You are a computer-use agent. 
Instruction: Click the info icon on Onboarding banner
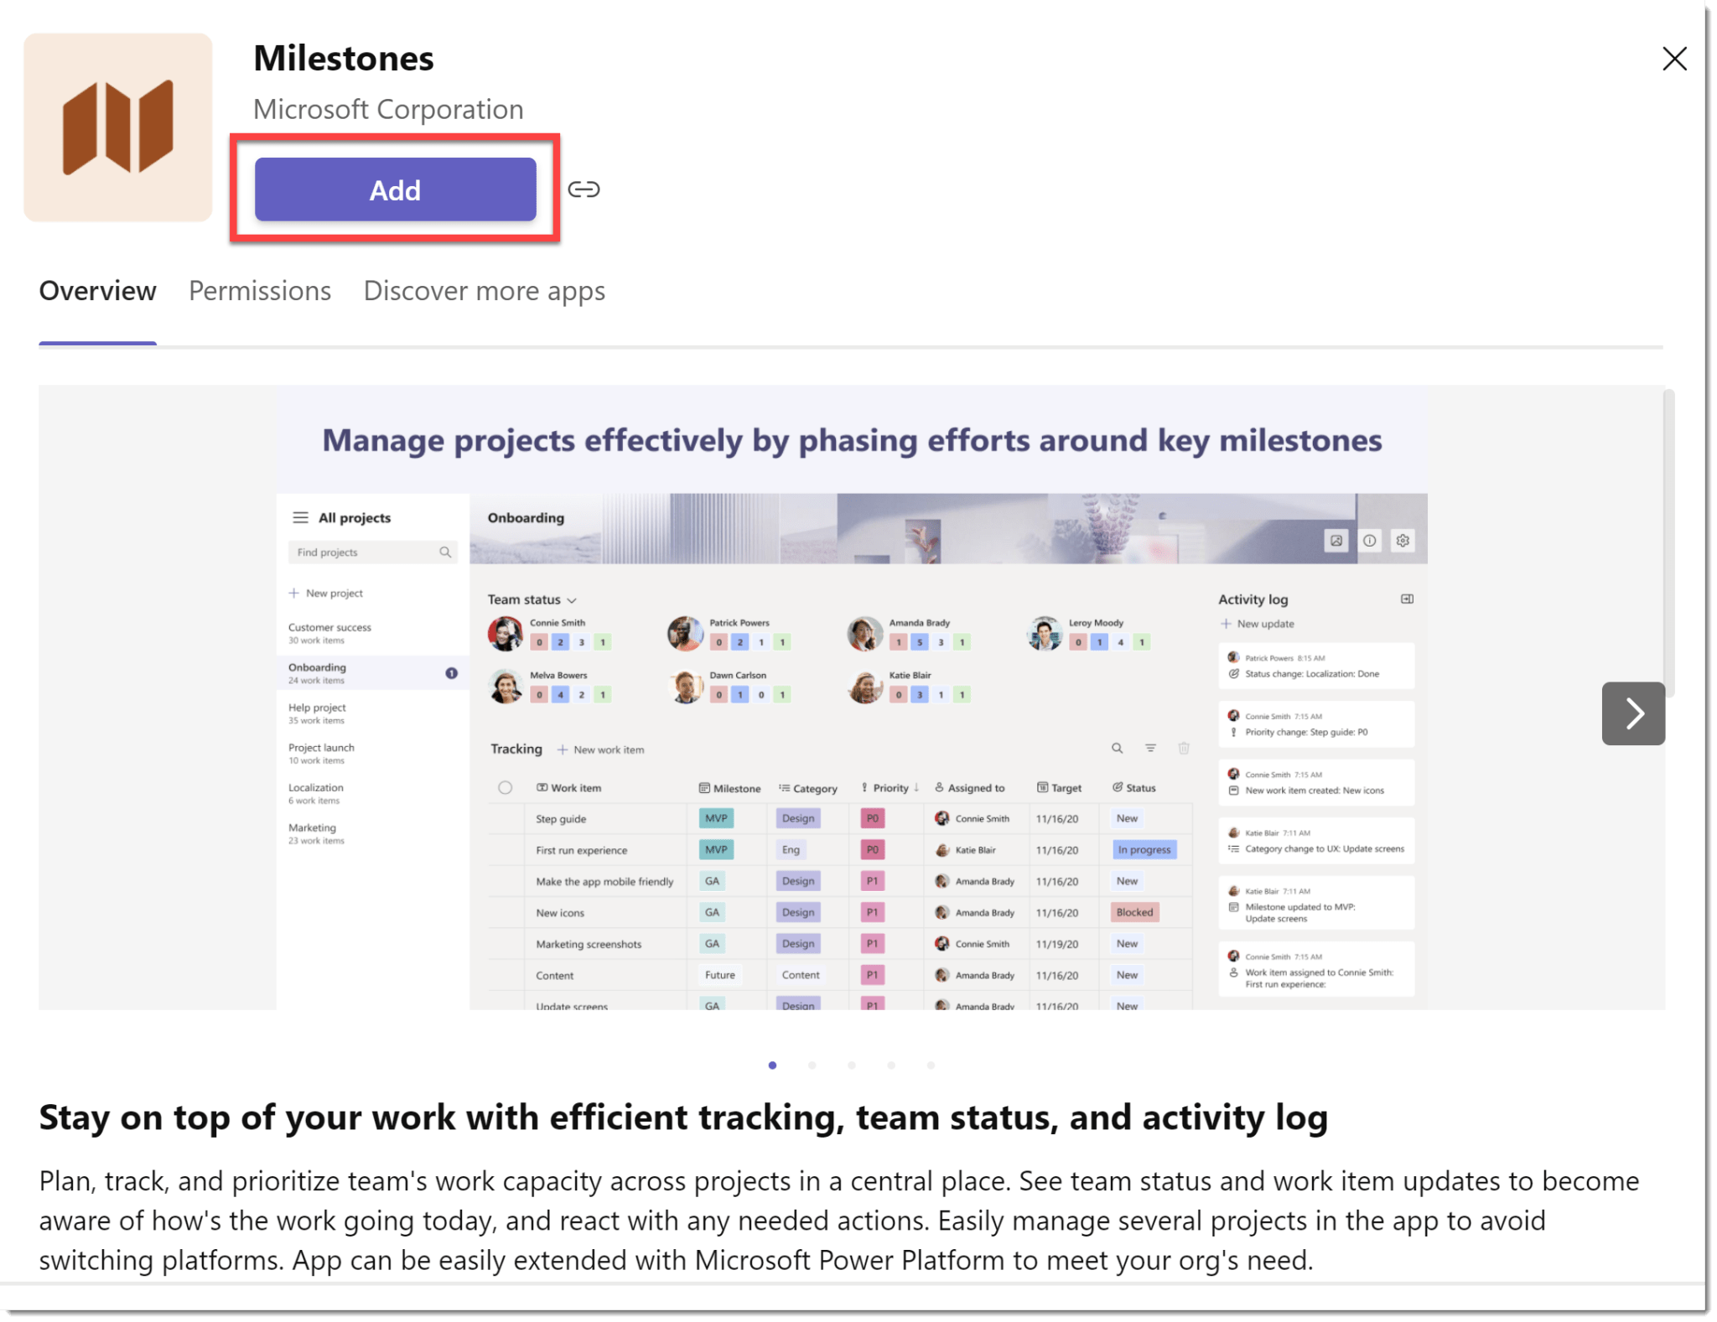1369,541
